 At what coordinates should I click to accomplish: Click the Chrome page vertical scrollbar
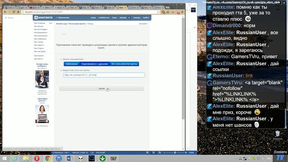pyautogui.click(x=183, y=69)
